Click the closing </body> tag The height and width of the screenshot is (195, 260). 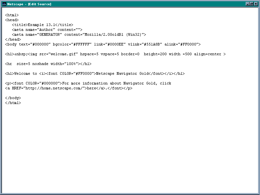pyautogui.click(x=13, y=98)
